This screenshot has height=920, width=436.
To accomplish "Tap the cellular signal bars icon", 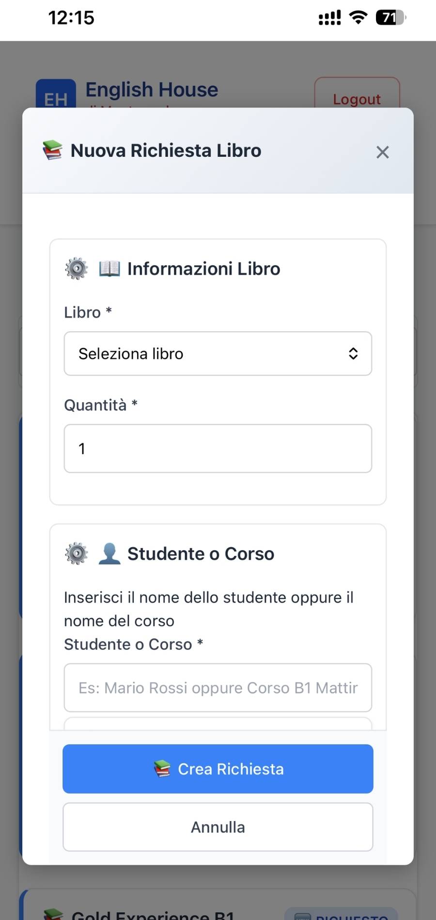I will (x=329, y=18).
